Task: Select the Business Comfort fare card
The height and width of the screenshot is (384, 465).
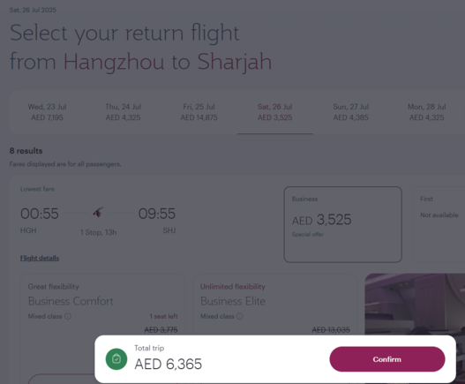Action: coord(102,305)
